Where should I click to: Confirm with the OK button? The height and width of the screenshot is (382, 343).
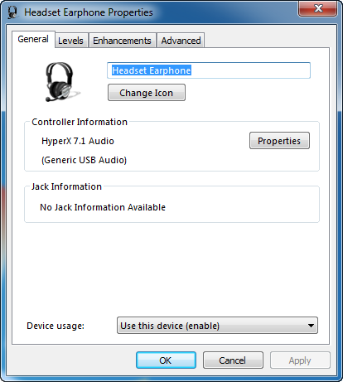tap(166, 360)
